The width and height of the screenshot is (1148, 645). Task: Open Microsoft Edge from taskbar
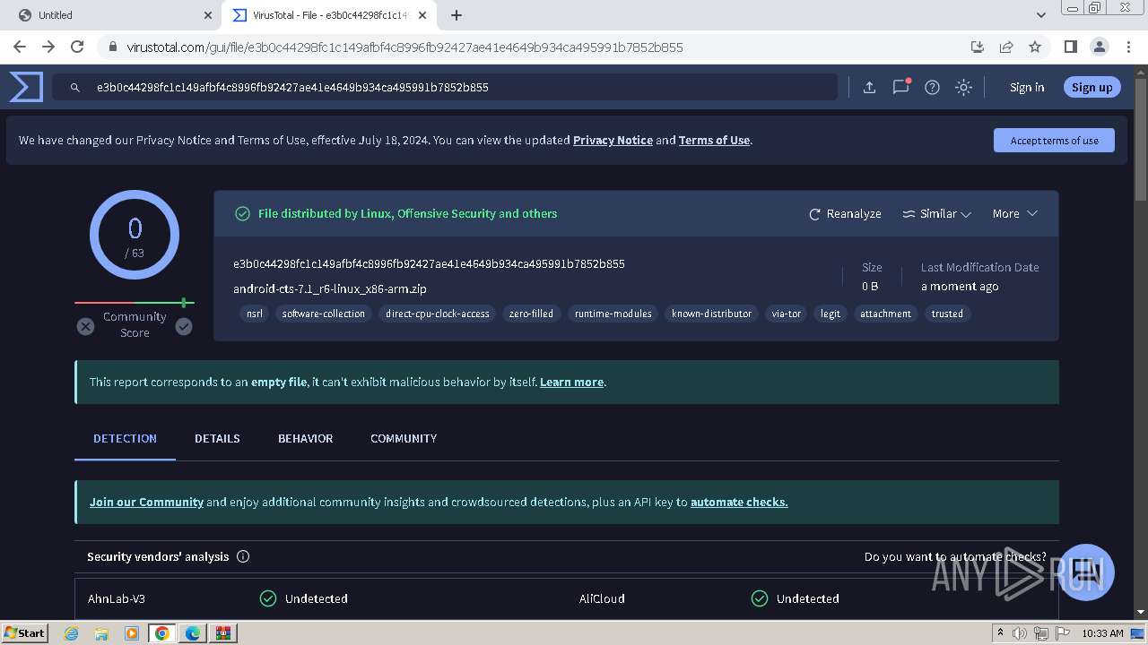coord(193,632)
